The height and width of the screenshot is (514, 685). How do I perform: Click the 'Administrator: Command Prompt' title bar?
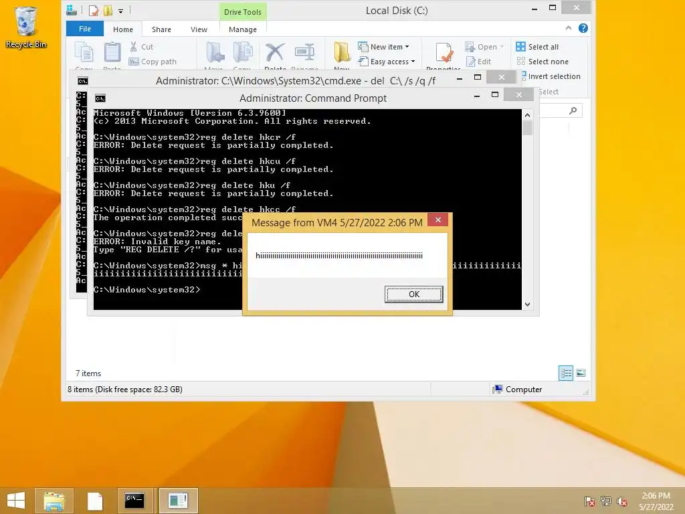click(x=313, y=98)
